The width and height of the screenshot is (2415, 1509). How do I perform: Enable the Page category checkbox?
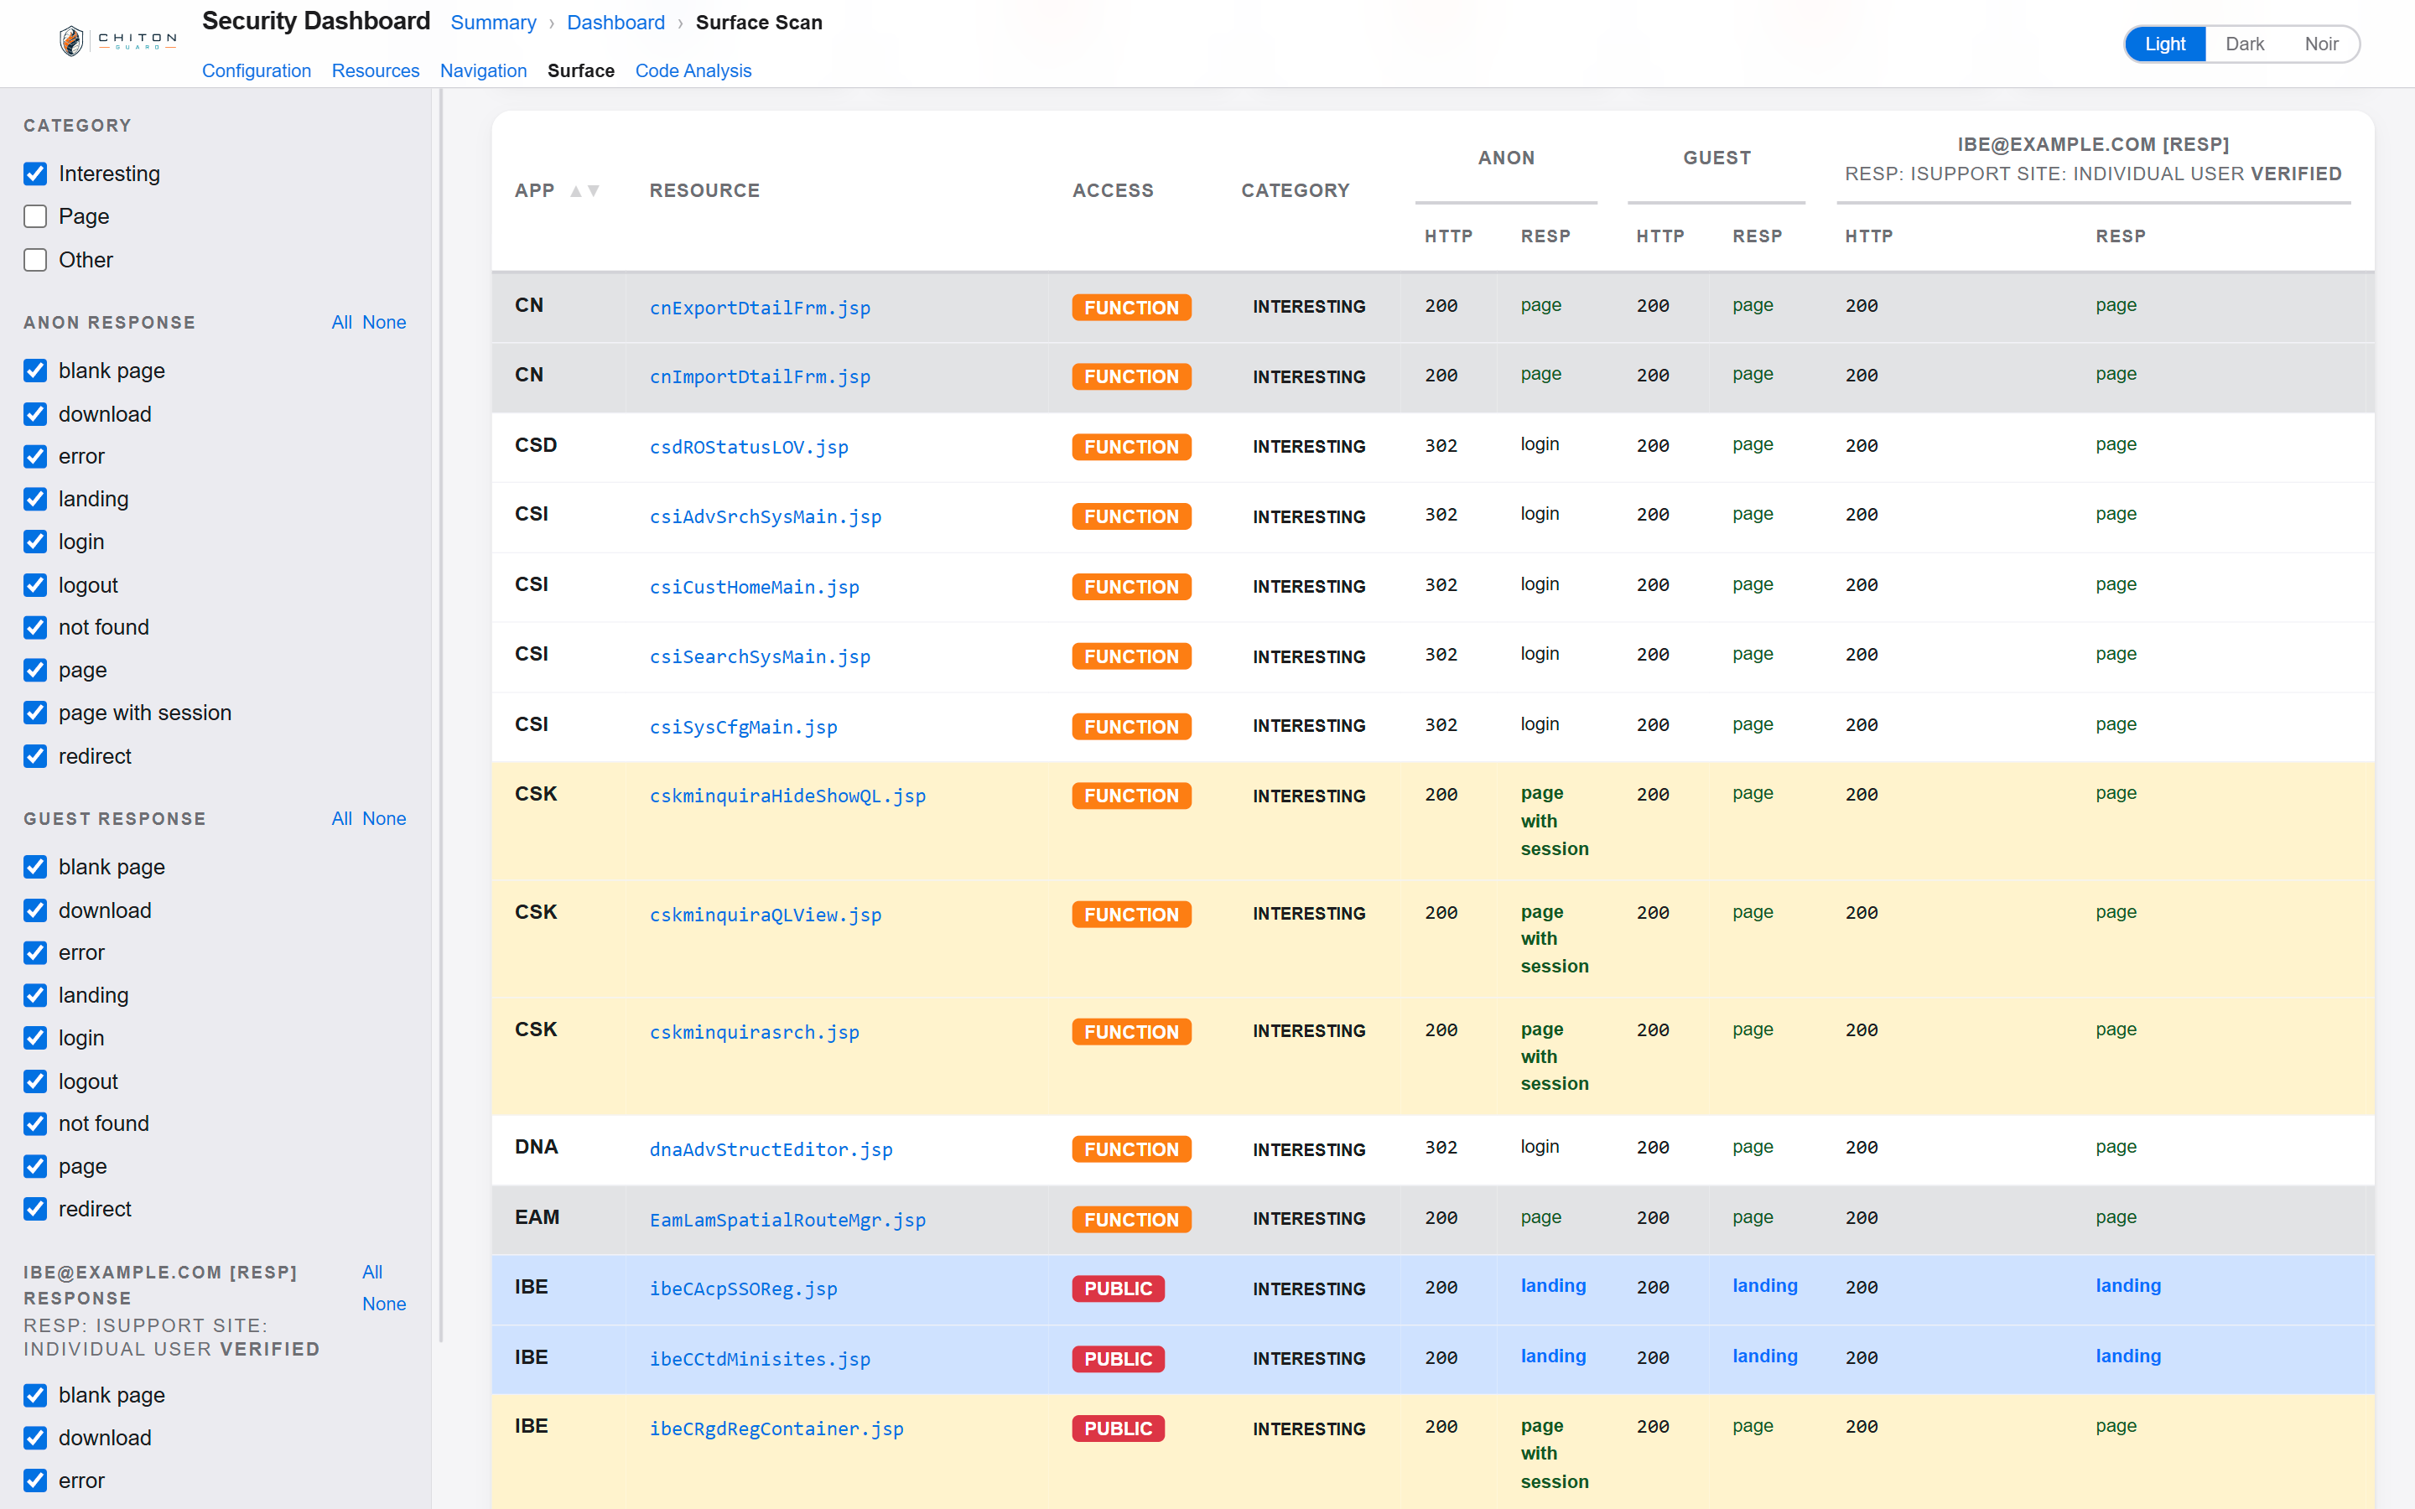click(x=35, y=216)
